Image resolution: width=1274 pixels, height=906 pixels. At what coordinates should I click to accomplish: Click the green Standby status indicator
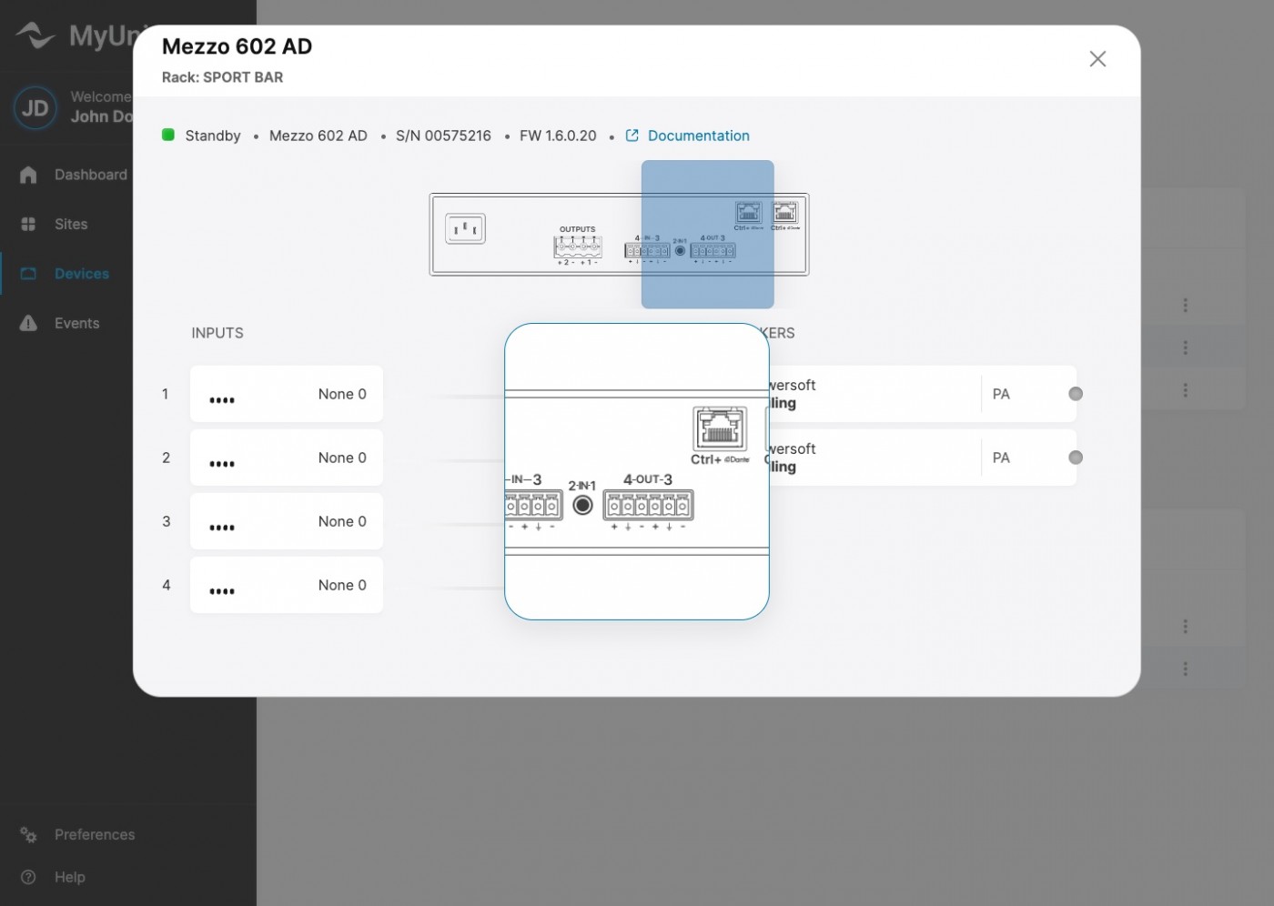tap(168, 135)
